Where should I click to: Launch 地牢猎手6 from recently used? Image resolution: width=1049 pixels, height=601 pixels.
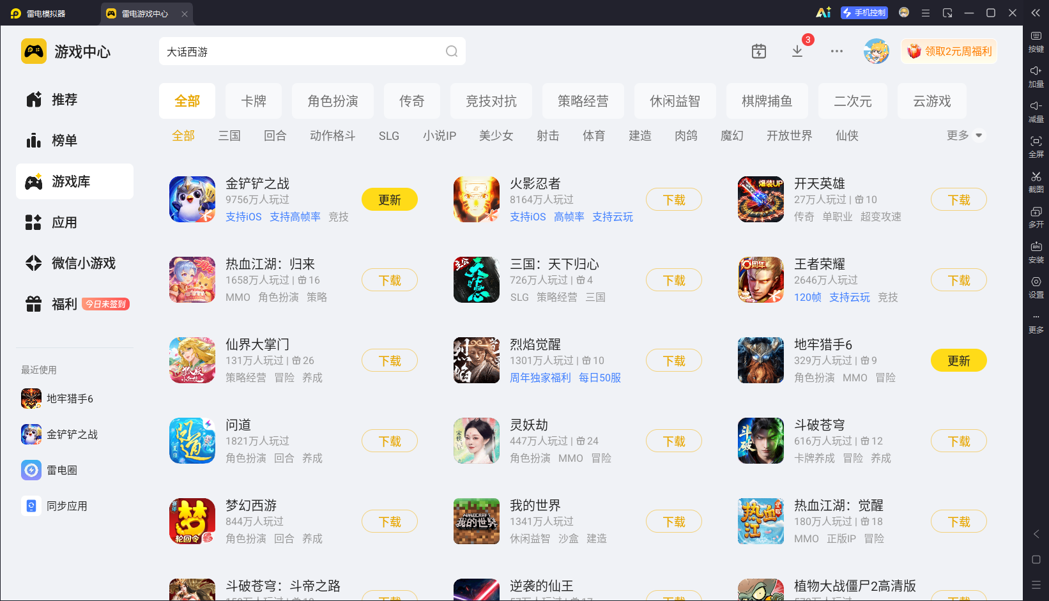coord(57,399)
